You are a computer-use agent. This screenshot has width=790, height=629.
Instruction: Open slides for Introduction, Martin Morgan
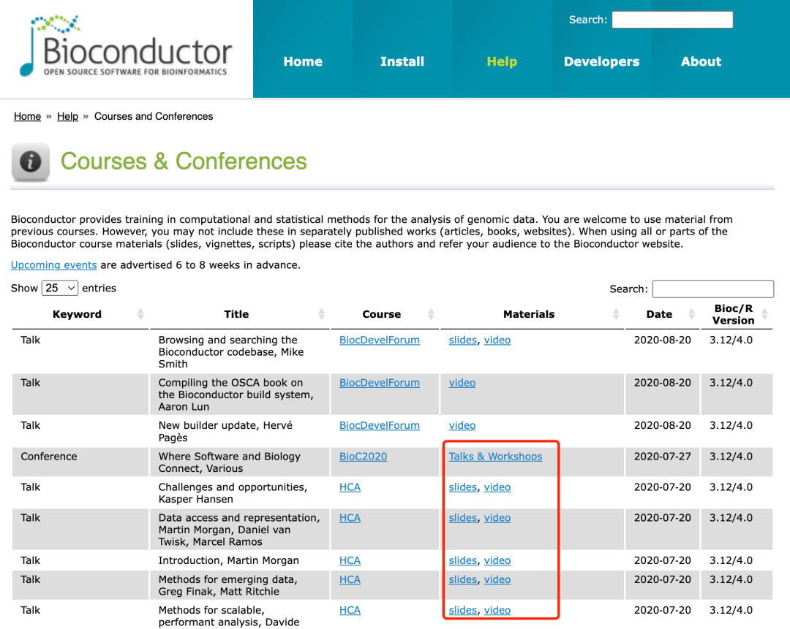[462, 560]
